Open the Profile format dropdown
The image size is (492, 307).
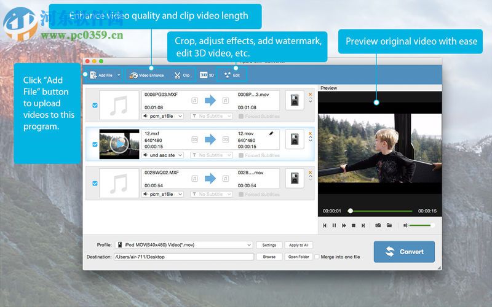click(184, 244)
